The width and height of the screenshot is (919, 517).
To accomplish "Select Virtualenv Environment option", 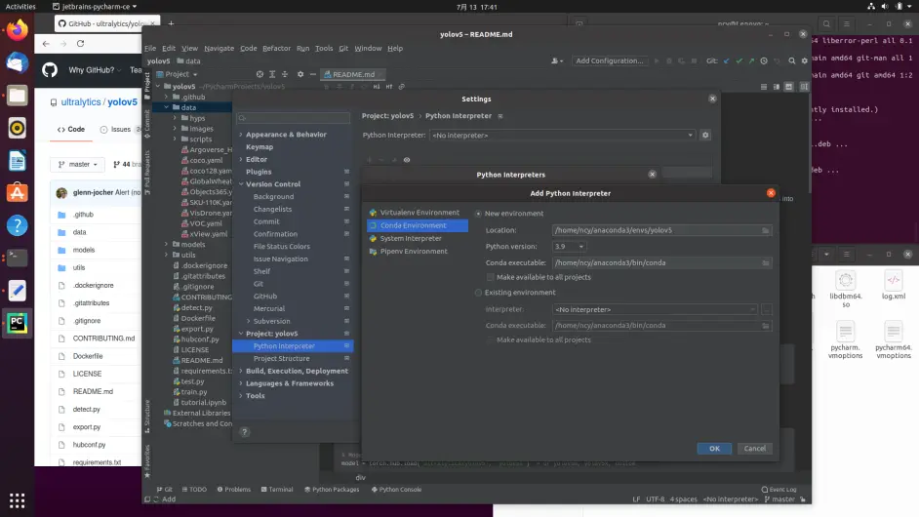I will pyautogui.click(x=418, y=213).
